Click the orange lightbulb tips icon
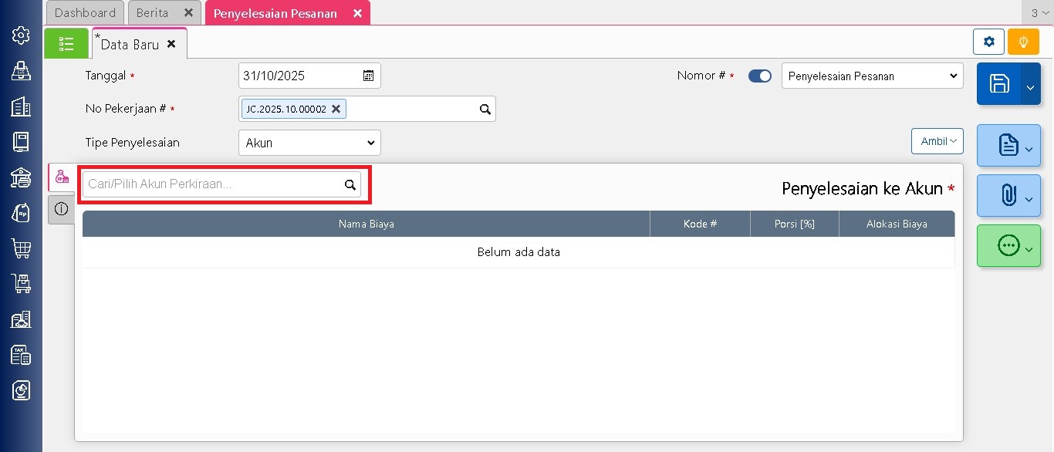The height and width of the screenshot is (452, 1054). coord(1023,42)
